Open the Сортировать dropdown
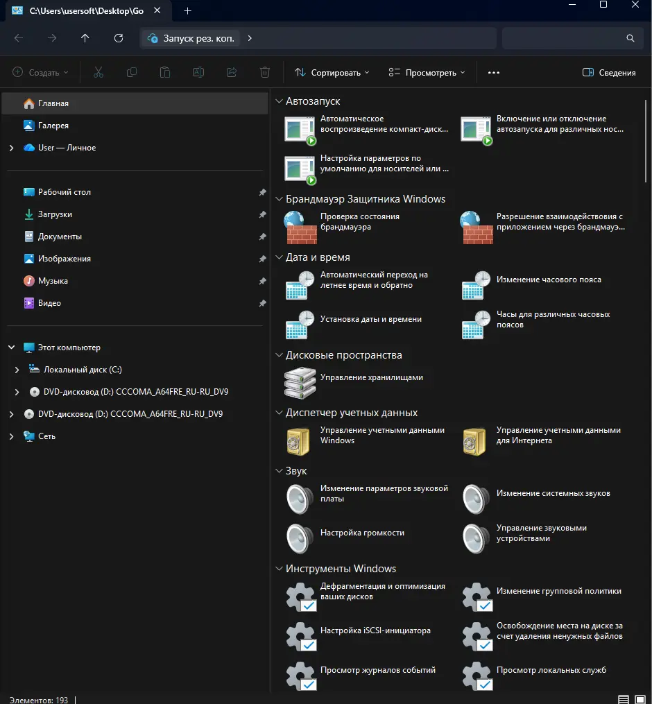 pos(332,72)
